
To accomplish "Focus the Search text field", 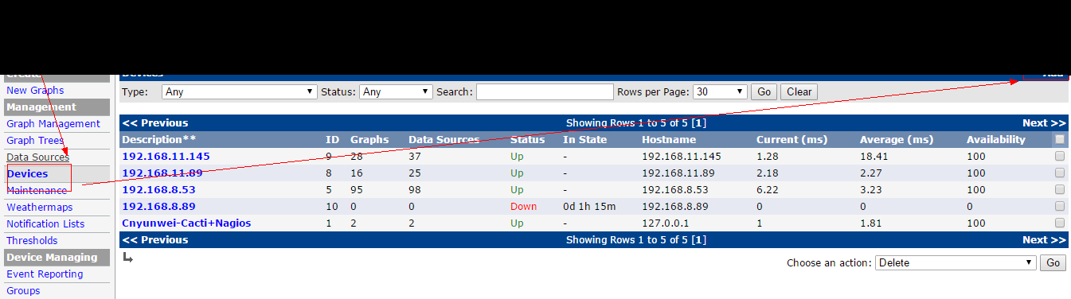I will point(545,91).
